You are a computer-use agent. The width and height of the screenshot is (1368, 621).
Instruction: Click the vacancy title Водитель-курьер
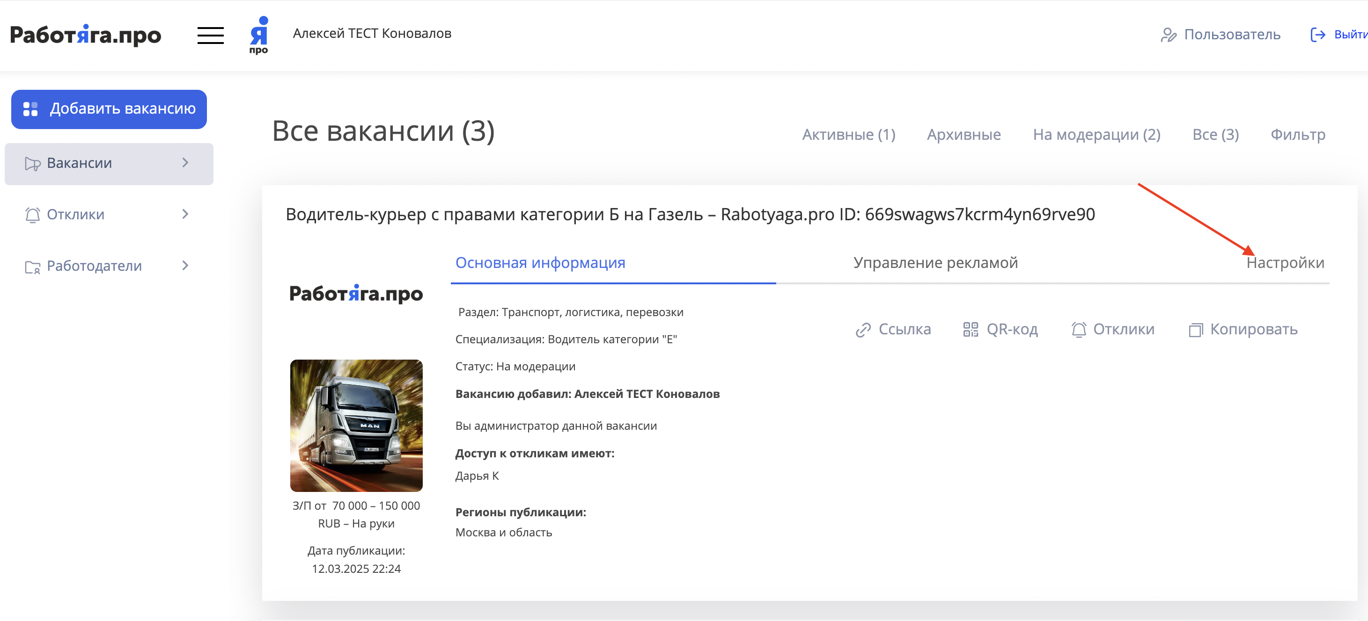pos(690,214)
